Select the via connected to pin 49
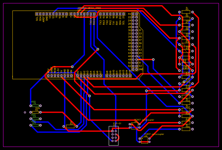 (153, 60)
